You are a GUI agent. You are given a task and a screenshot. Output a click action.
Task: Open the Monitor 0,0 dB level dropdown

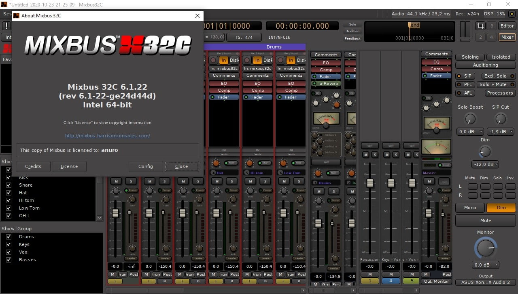click(485, 265)
